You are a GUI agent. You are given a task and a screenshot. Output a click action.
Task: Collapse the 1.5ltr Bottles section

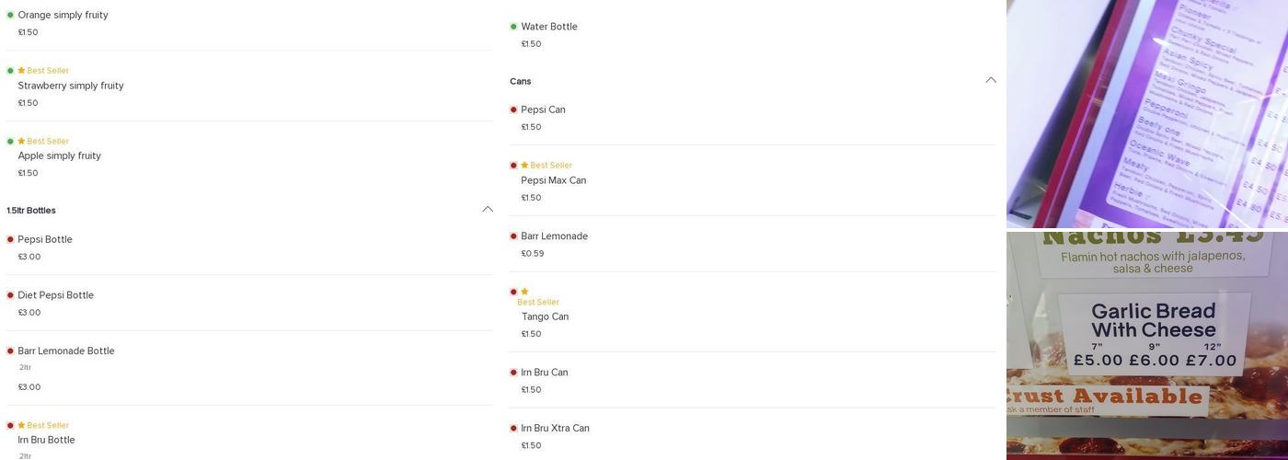pyautogui.click(x=488, y=210)
